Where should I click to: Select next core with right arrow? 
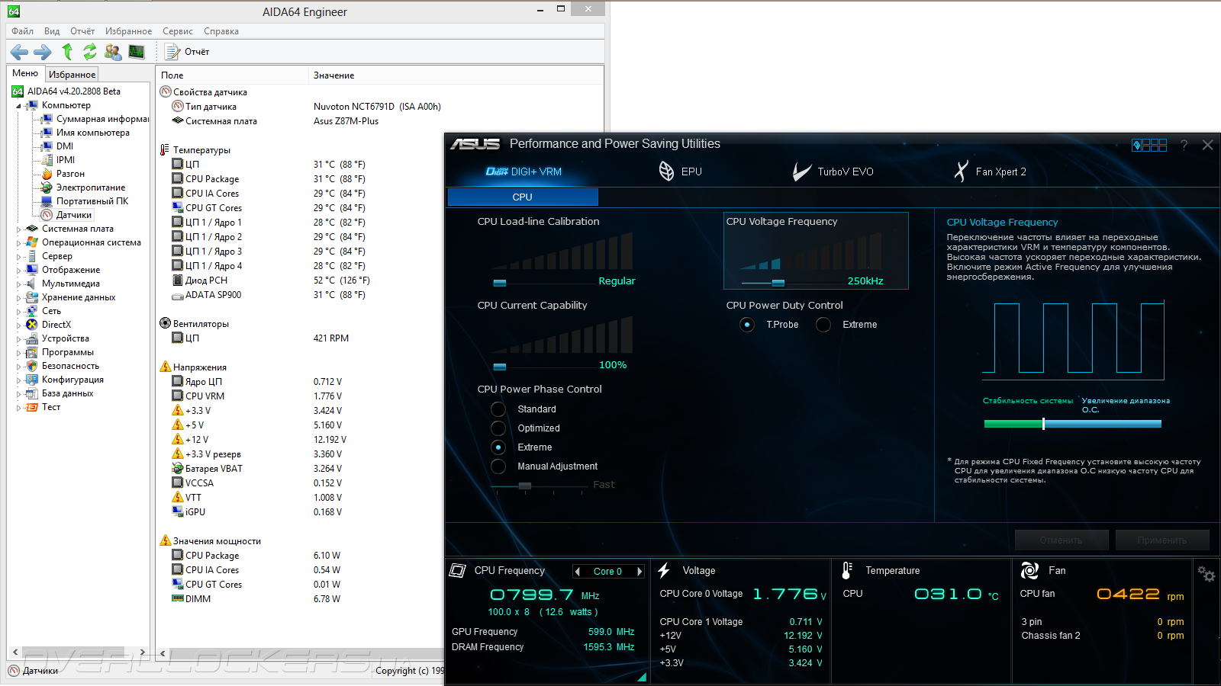(639, 571)
